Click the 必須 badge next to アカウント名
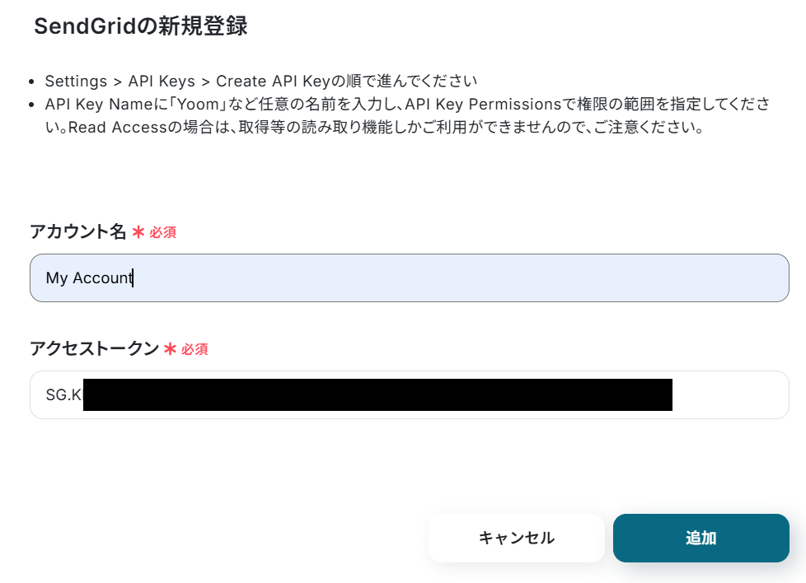 162,233
